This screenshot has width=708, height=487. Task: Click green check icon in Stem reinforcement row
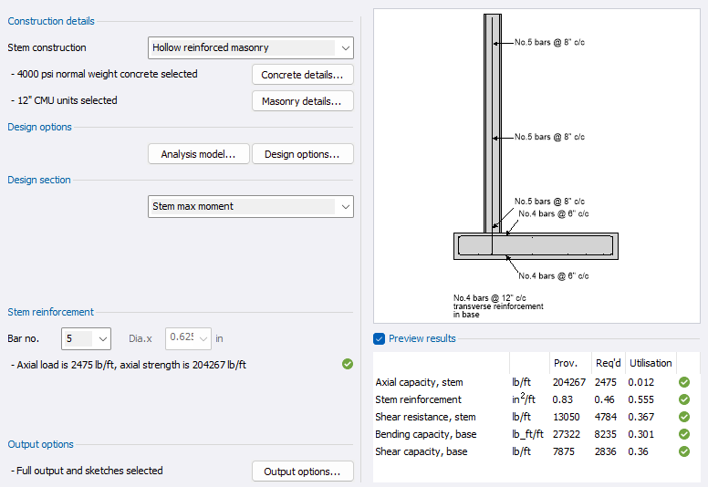[684, 399]
